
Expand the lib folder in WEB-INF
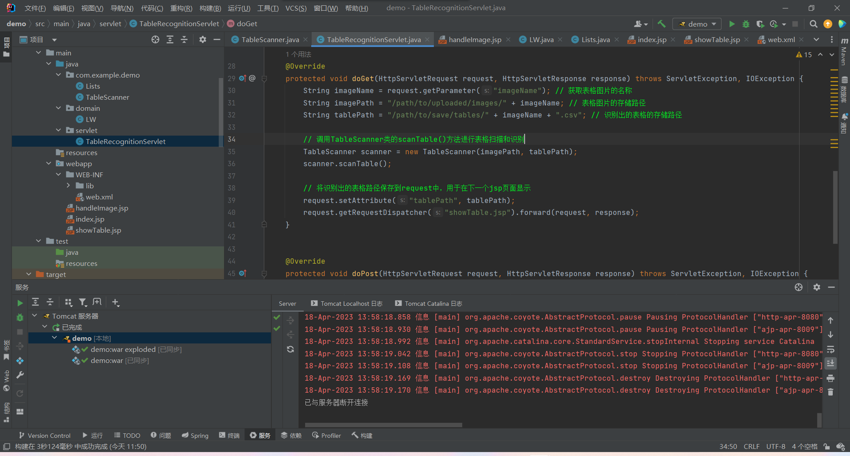[68, 186]
